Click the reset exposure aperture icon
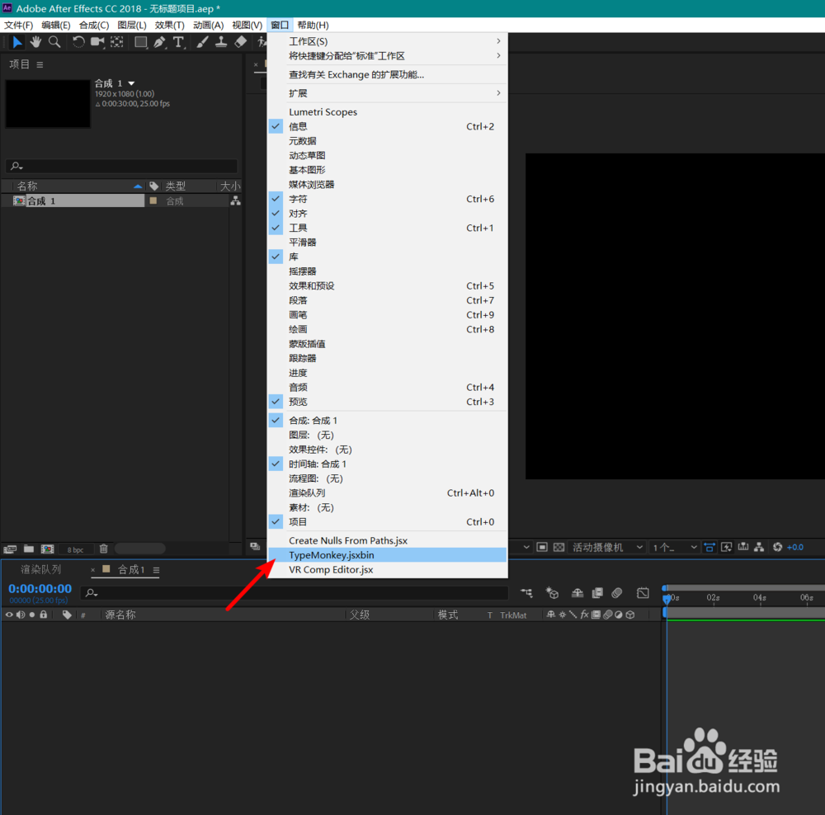 pos(777,547)
